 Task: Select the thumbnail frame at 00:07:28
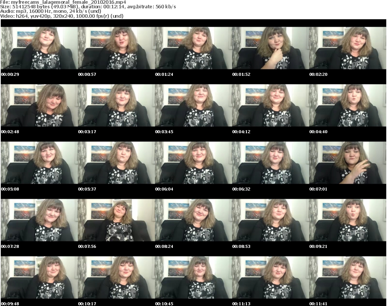tap(39, 220)
